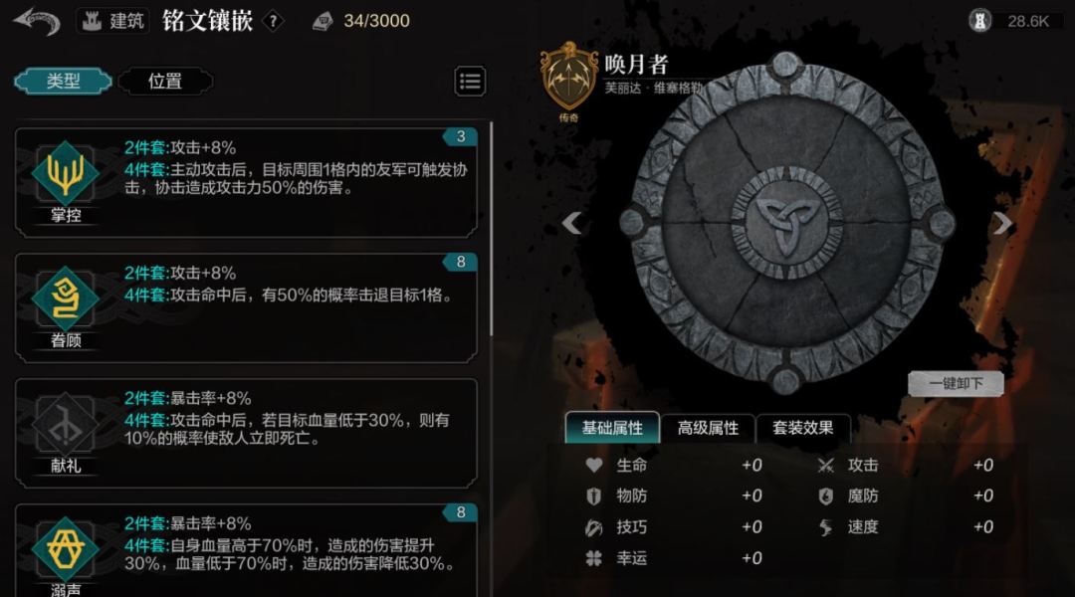Click the question mark help icon

click(x=273, y=21)
